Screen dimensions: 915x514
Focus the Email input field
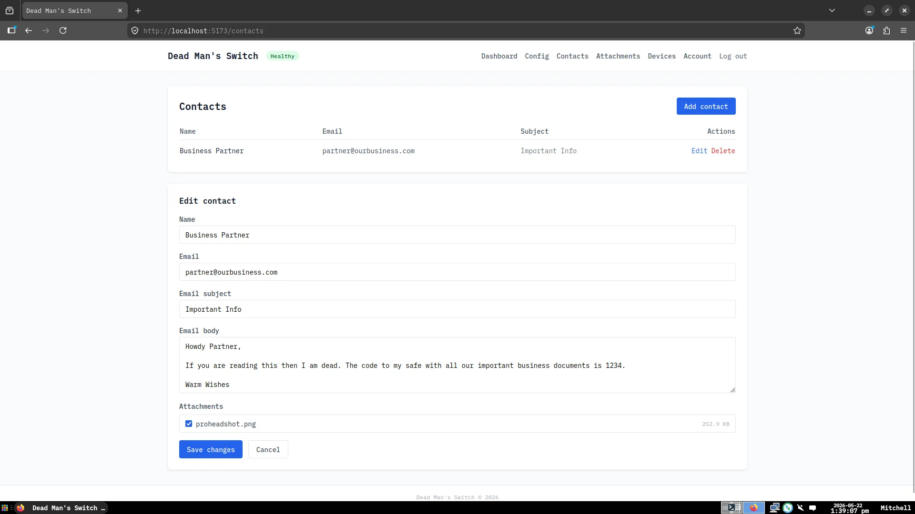coord(457,272)
